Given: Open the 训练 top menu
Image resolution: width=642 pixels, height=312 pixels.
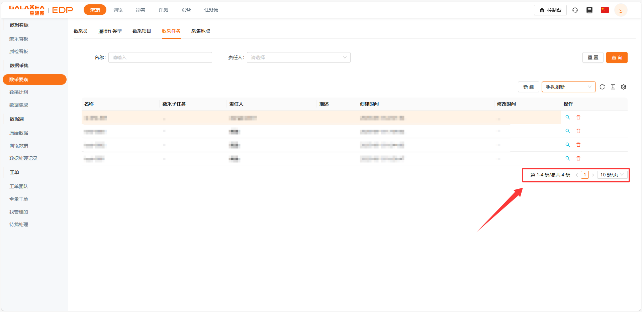Looking at the screenshot, I should (x=118, y=10).
